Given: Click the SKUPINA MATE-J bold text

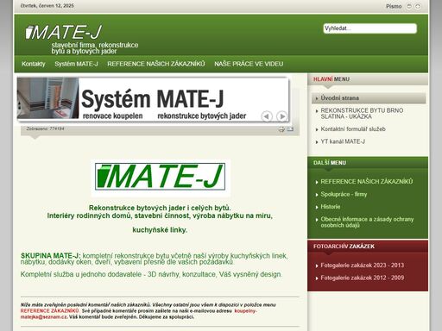Looking at the screenshot, I should pyautogui.click(x=50, y=255).
